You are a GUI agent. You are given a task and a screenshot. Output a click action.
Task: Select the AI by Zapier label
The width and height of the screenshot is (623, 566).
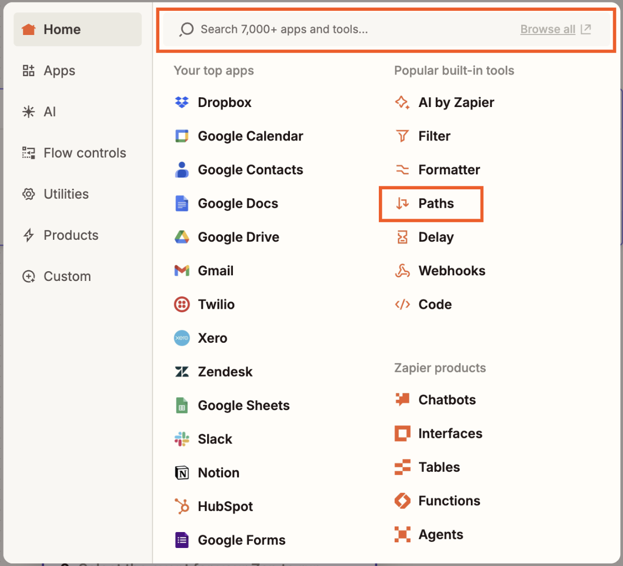(456, 102)
